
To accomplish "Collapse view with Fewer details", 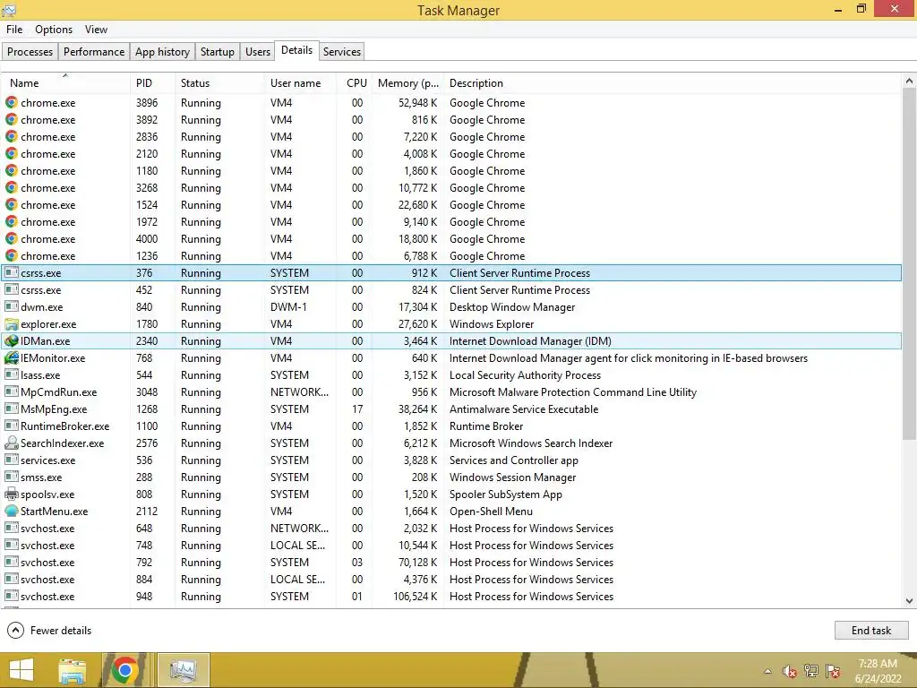I will click(x=49, y=630).
